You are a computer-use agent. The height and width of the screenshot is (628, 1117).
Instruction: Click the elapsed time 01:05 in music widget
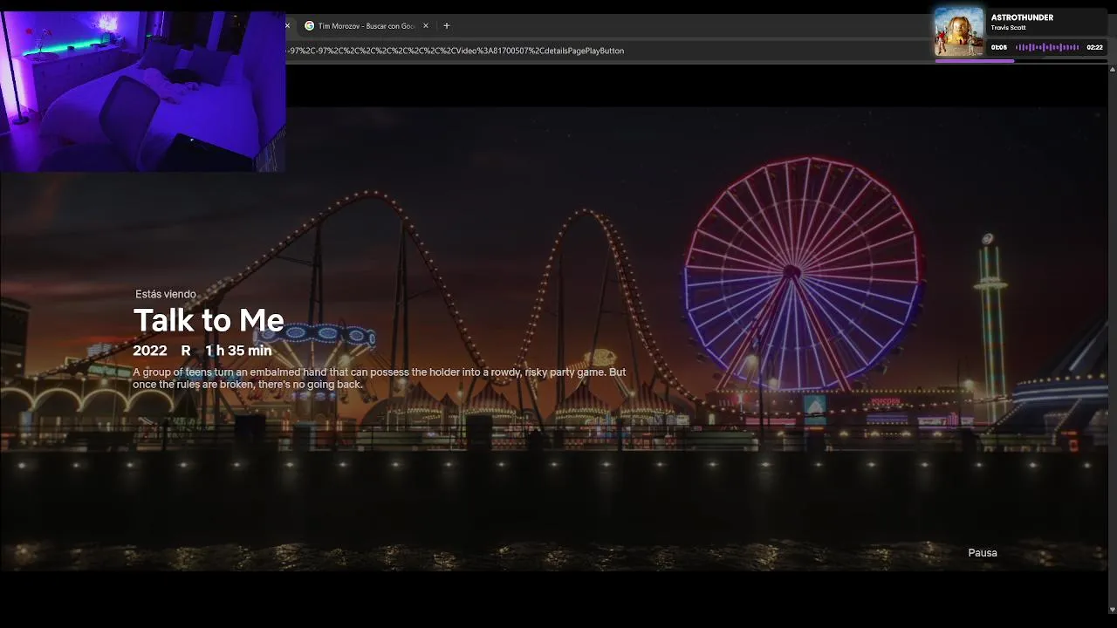point(999,48)
